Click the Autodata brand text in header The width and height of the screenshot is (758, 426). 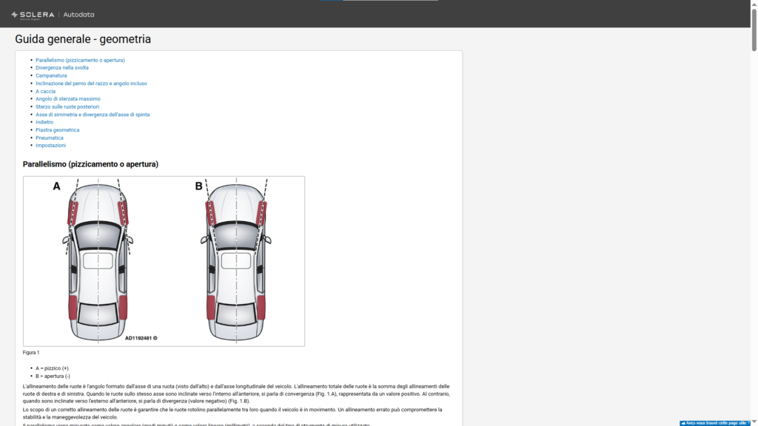[78, 15]
